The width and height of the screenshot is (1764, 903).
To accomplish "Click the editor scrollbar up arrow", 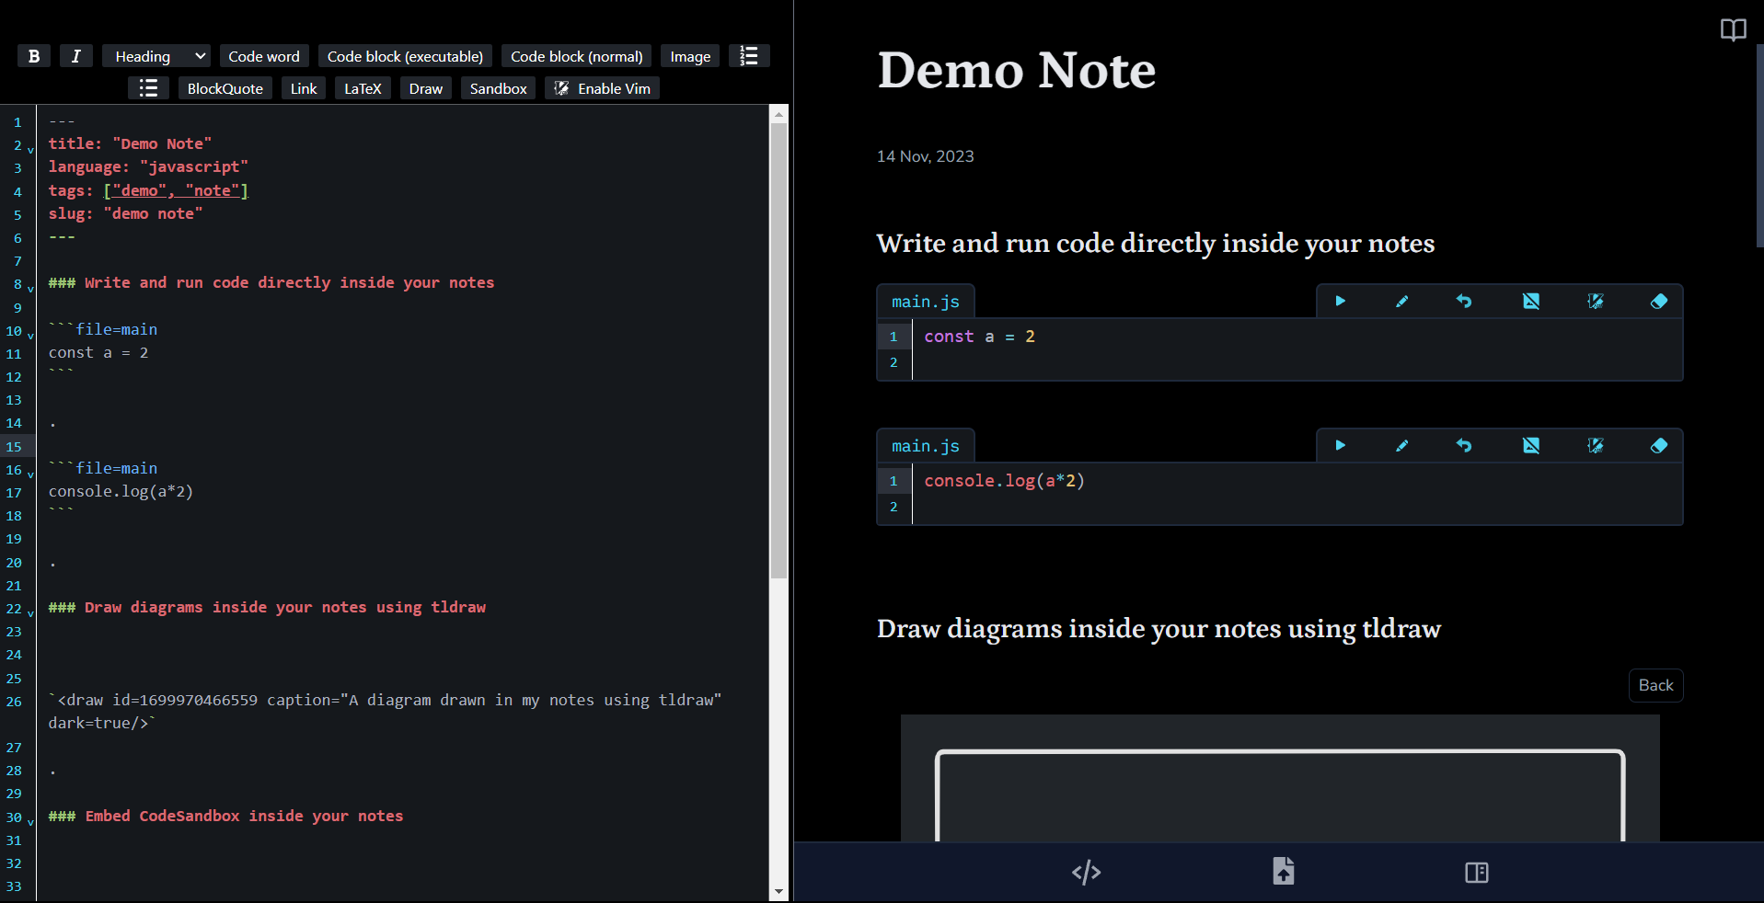I will [x=779, y=115].
